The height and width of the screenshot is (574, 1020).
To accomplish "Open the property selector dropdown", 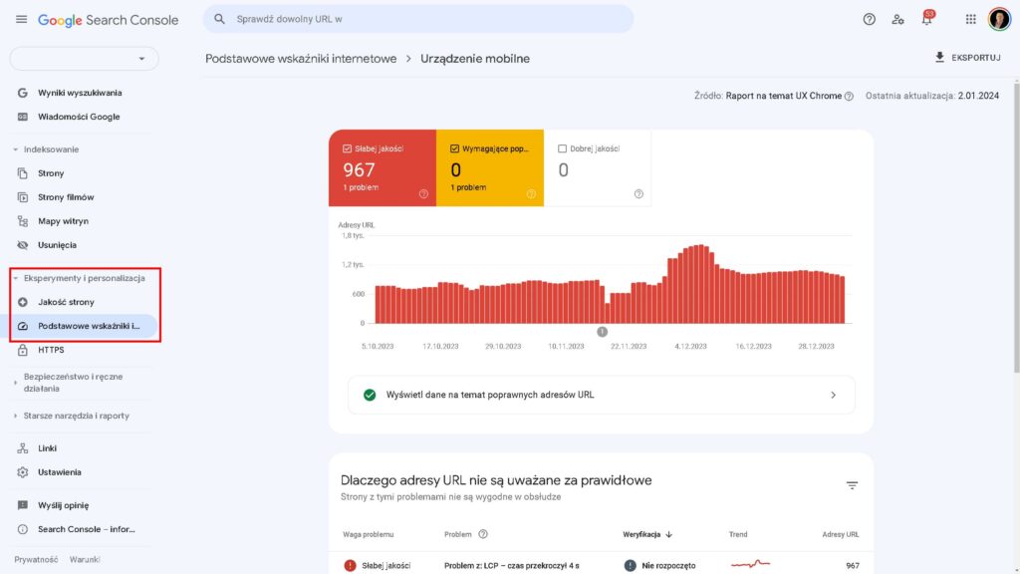I will click(x=84, y=59).
